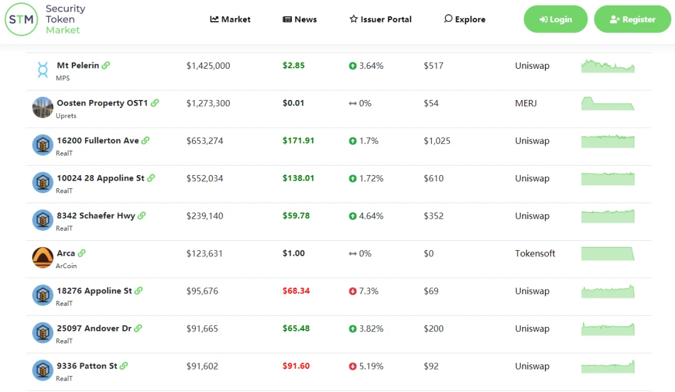Screen dimensions: 675x392
Task: Click price $171.91
Action: pyautogui.click(x=298, y=141)
